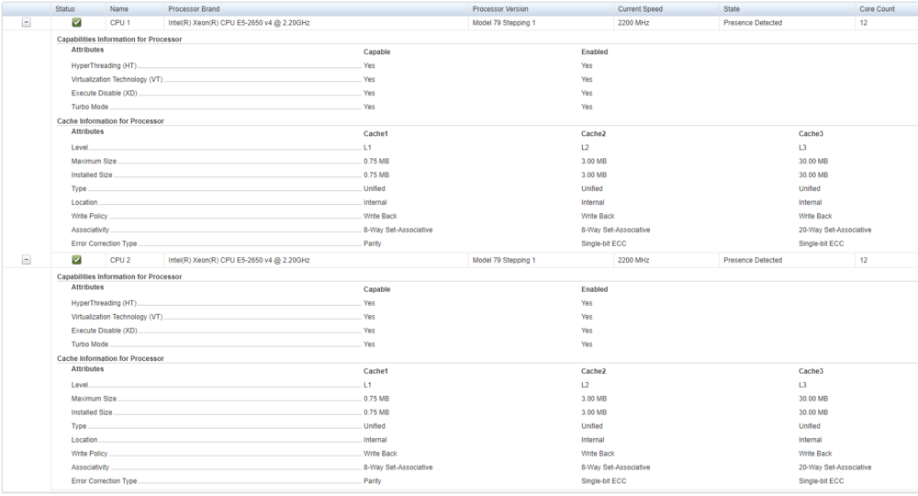Click the green status check icon for CPU 2
The width and height of the screenshot is (918, 496).
pyautogui.click(x=77, y=259)
